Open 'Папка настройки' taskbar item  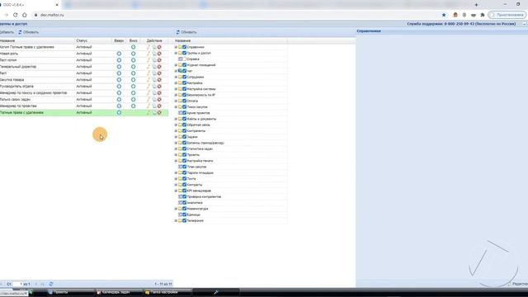click(x=167, y=292)
